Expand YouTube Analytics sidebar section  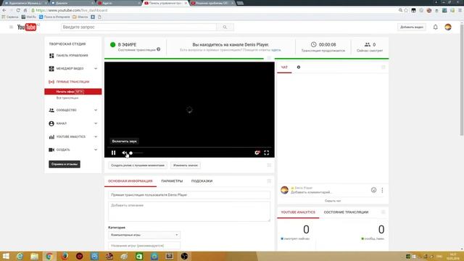96,137
